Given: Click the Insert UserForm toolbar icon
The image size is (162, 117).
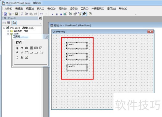Looking at the screenshot, I should (x=10, y=14).
